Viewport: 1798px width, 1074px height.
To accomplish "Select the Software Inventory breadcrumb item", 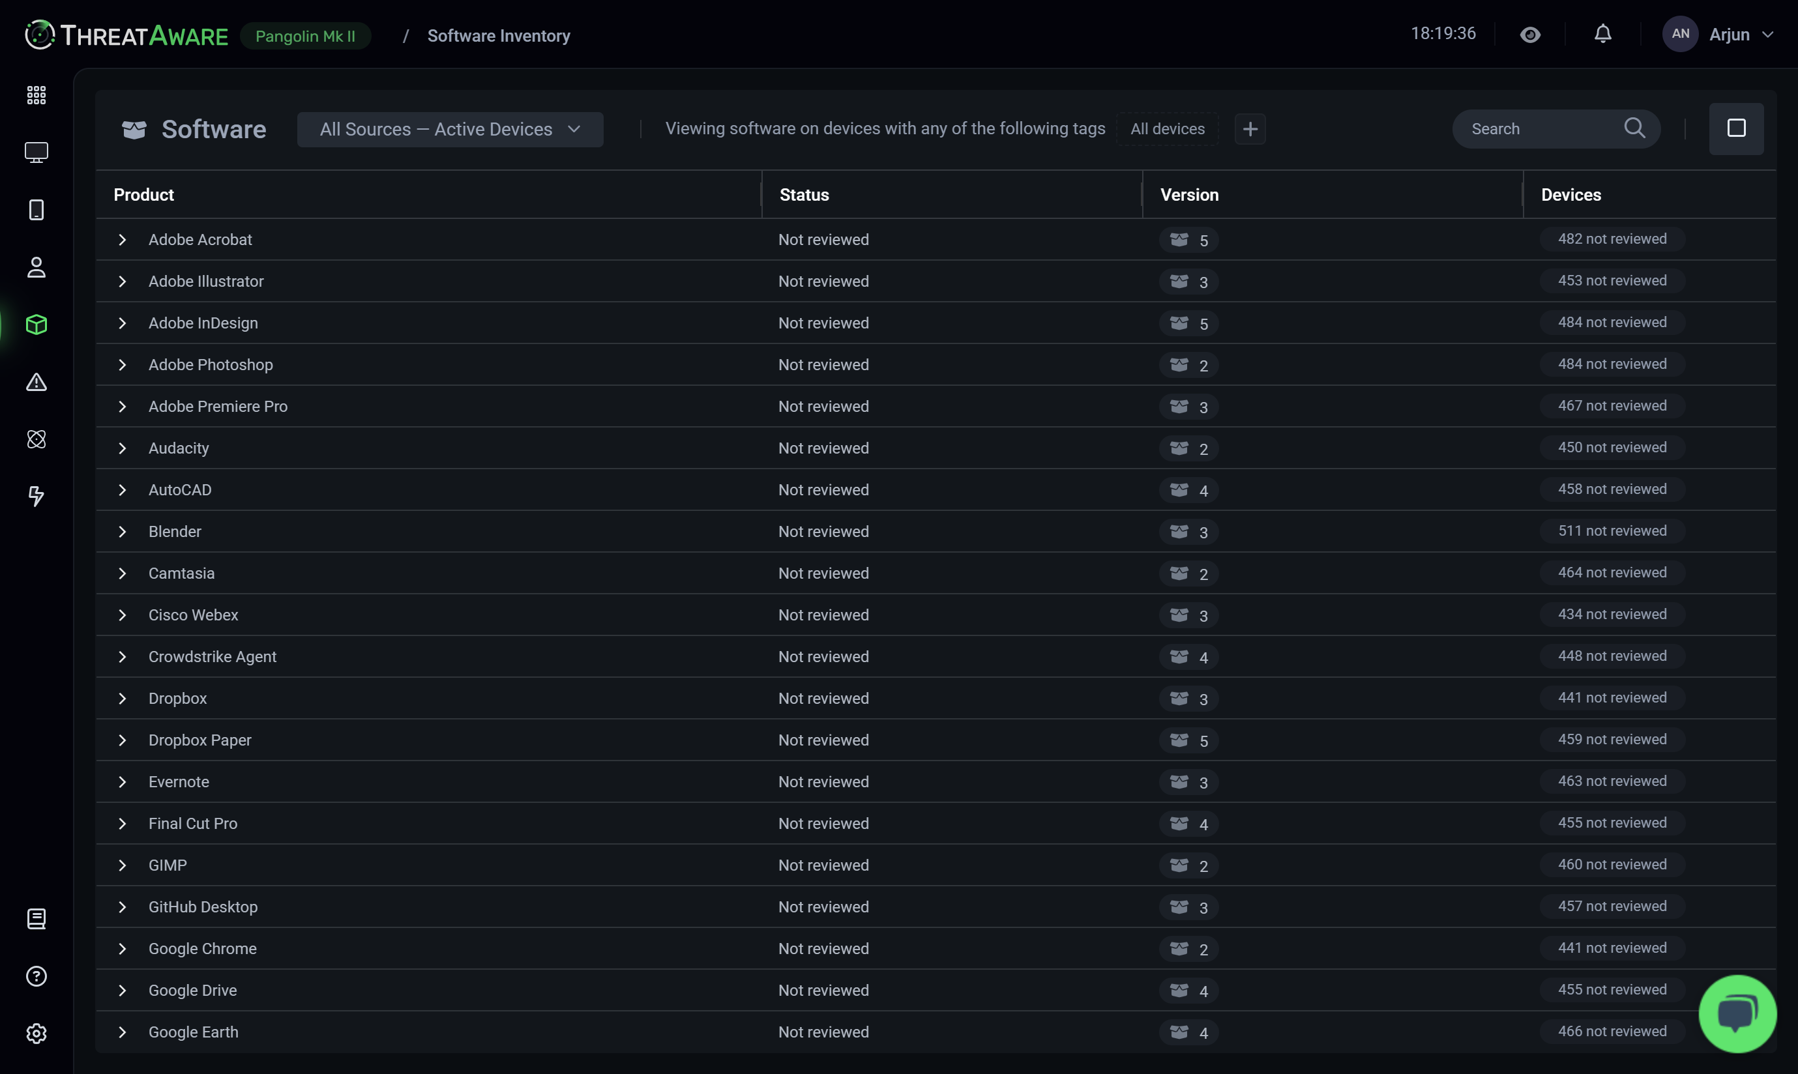I will click(498, 35).
